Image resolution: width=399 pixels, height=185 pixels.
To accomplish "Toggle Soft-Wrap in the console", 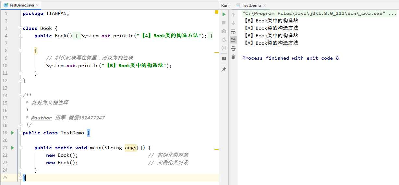I will point(233,31).
